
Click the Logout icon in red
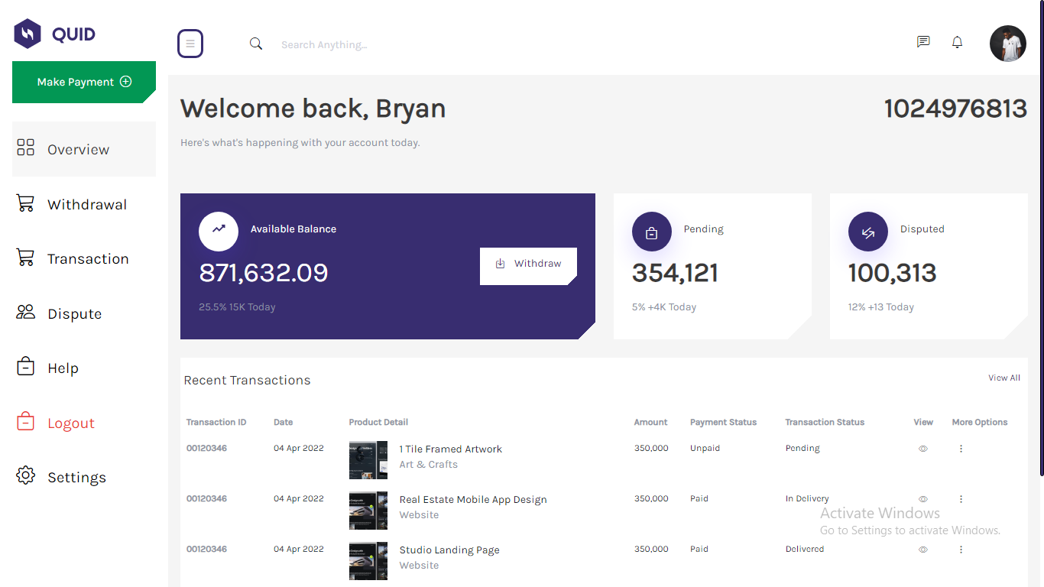[x=25, y=421]
